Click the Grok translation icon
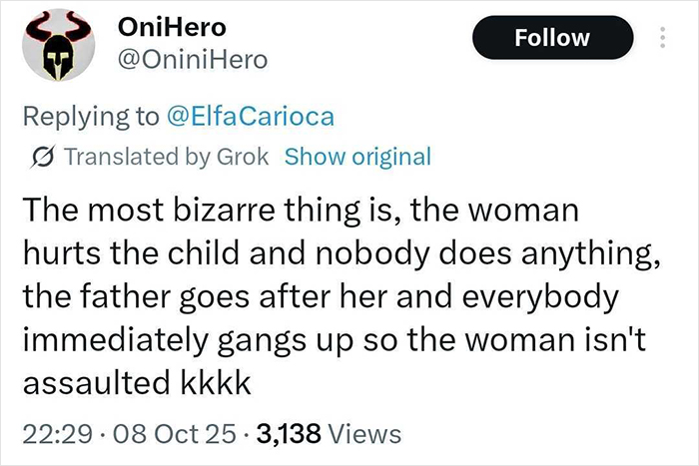The height and width of the screenshot is (466, 699). (x=41, y=157)
